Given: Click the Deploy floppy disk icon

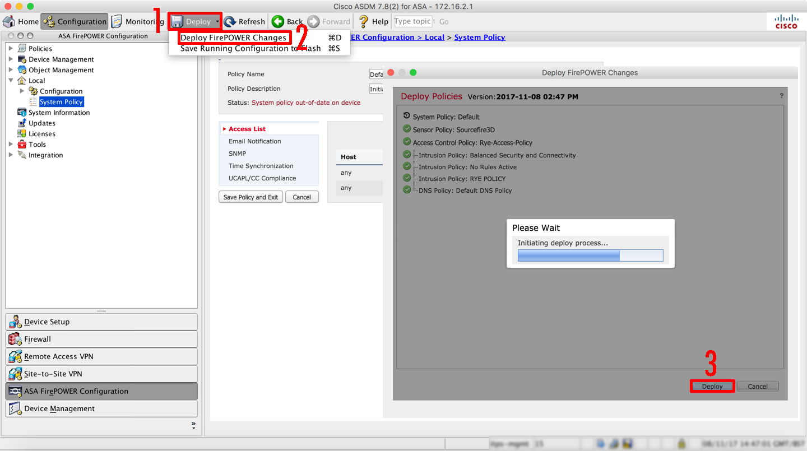Looking at the screenshot, I should pos(177,22).
